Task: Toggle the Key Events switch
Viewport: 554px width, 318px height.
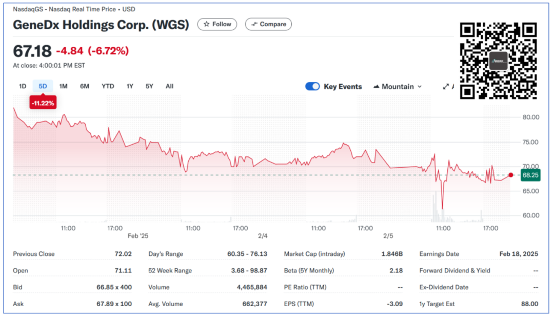Action: click(312, 86)
